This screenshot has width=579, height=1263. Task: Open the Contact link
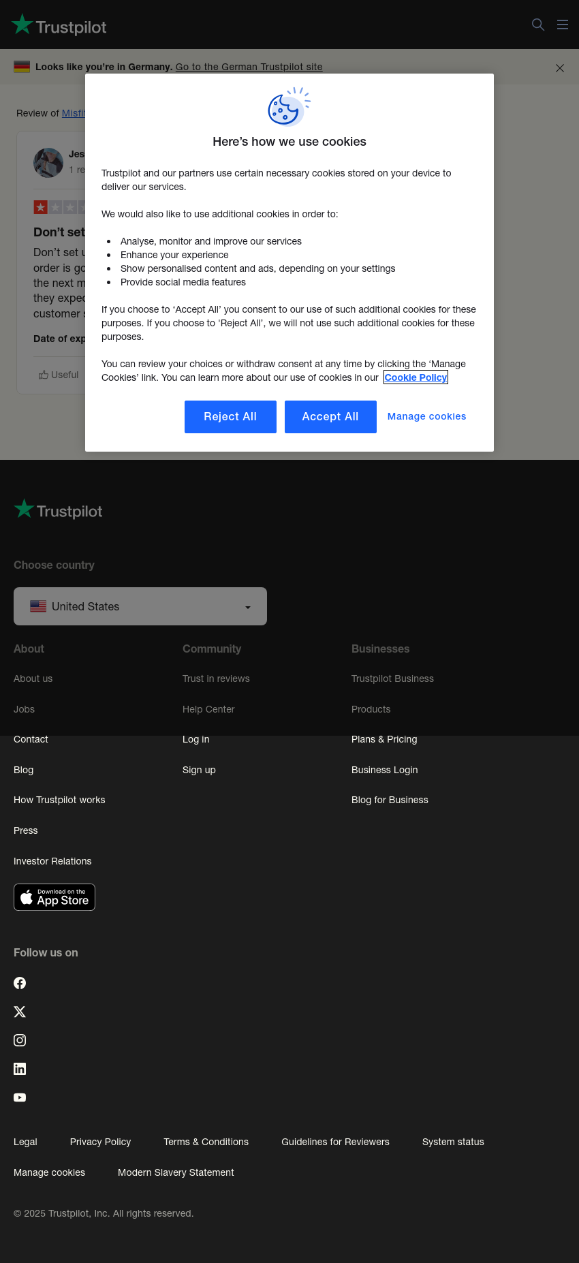click(31, 739)
